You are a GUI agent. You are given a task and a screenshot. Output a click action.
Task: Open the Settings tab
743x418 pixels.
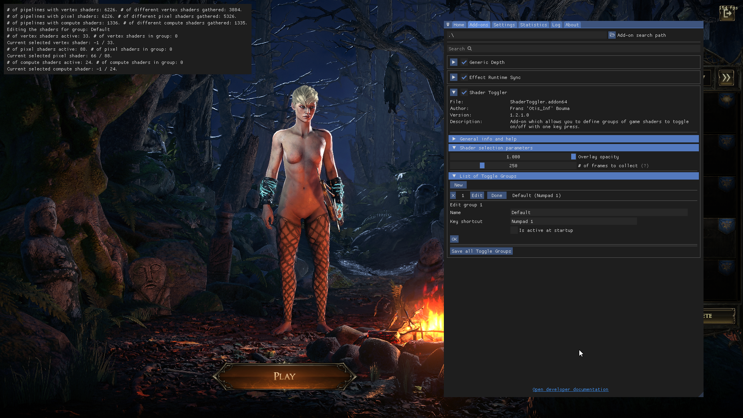[504, 25]
